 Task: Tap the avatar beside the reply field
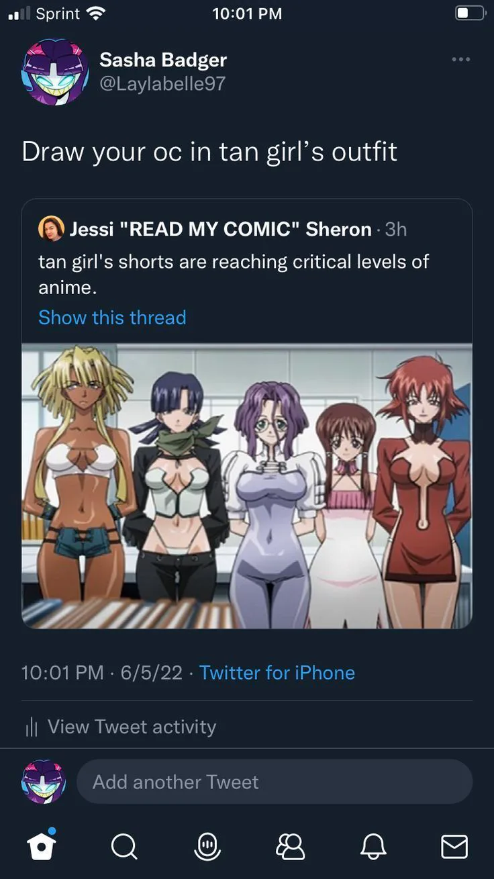[x=44, y=782]
